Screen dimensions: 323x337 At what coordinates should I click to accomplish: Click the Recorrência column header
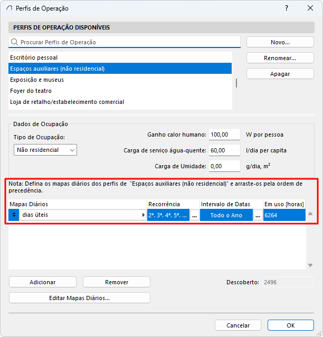[173, 204]
